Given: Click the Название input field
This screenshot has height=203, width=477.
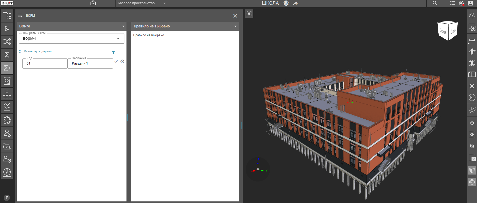Looking at the screenshot, I should pyautogui.click(x=90, y=63).
